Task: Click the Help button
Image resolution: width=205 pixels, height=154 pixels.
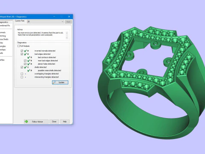Action: 65,121
